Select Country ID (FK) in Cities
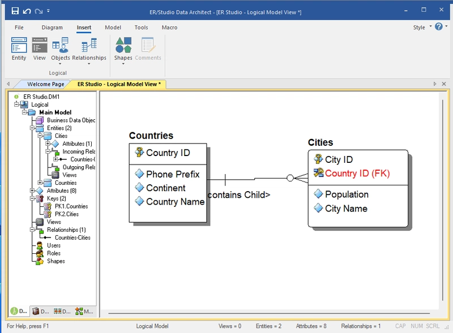The image size is (453, 333). tap(357, 173)
